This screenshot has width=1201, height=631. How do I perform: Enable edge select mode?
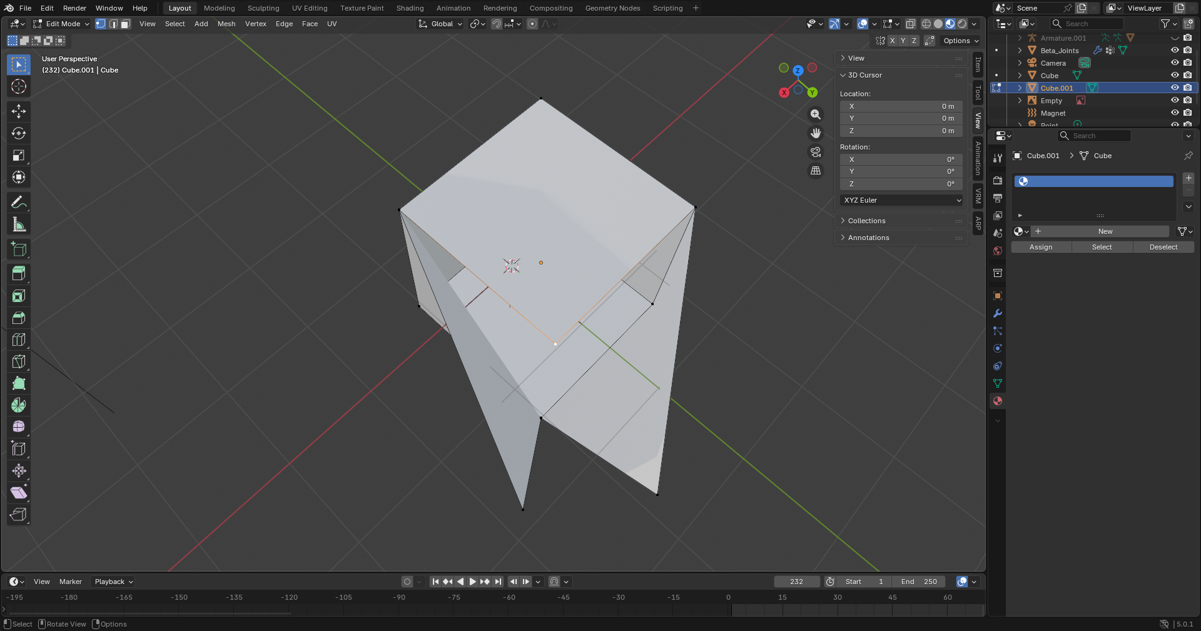click(x=113, y=24)
